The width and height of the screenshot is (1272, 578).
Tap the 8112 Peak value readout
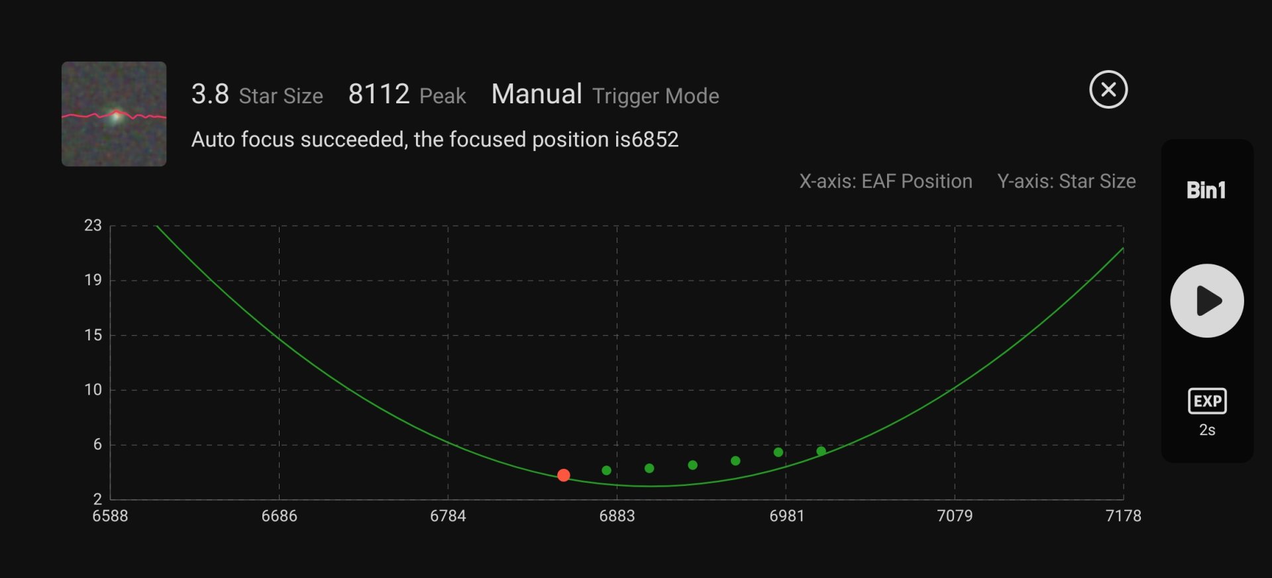[407, 95]
